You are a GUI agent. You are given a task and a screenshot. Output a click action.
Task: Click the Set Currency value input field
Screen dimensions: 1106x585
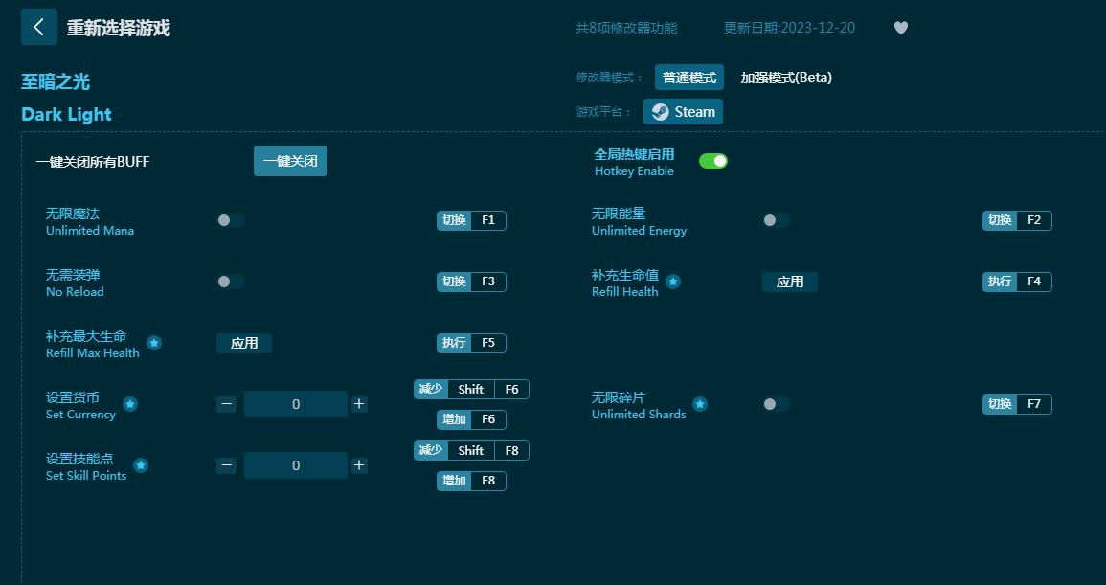pyautogui.click(x=295, y=404)
